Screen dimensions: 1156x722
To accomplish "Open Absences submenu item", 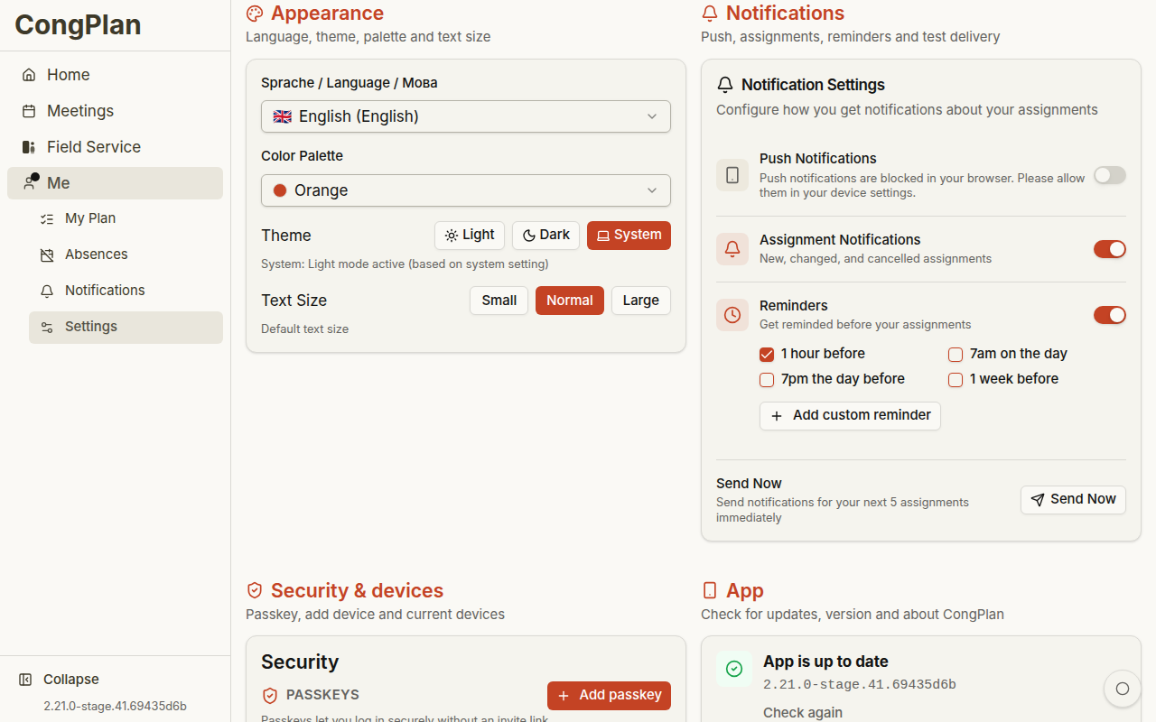I will click(x=126, y=255).
